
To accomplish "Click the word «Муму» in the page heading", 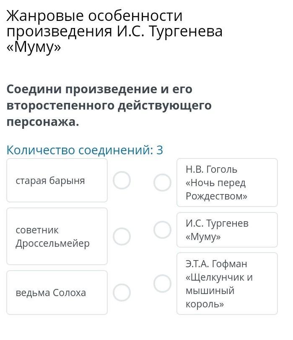I will pos(34,47).
